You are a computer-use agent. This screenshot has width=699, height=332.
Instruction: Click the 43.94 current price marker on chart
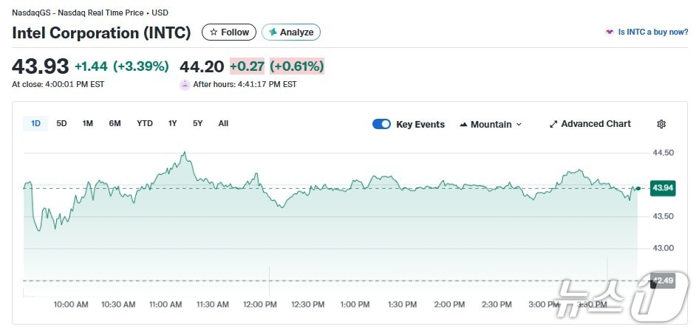pos(663,188)
